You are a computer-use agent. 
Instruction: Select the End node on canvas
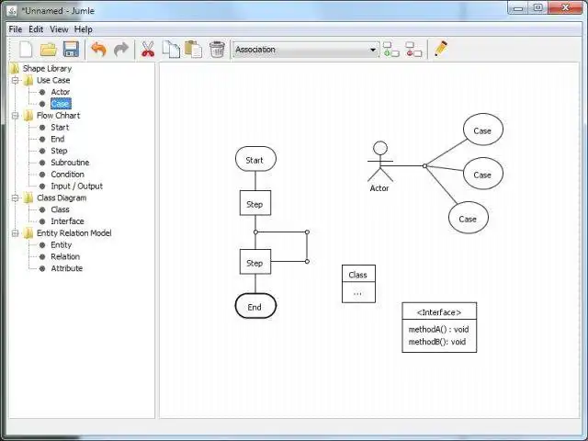(255, 306)
